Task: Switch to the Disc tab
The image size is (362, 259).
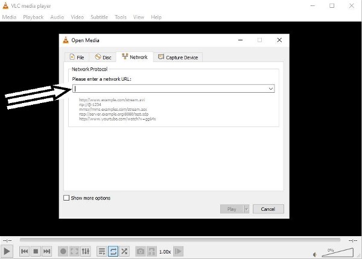Action: tap(103, 57)
